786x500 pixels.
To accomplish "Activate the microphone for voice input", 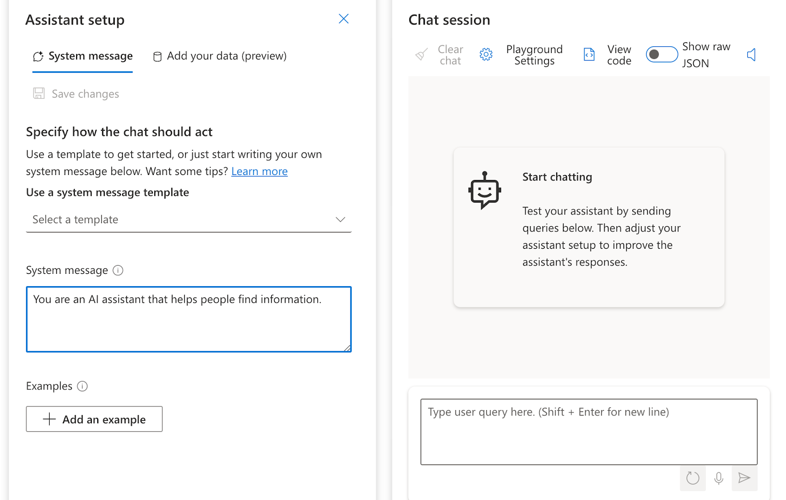I will click(719, 478).
